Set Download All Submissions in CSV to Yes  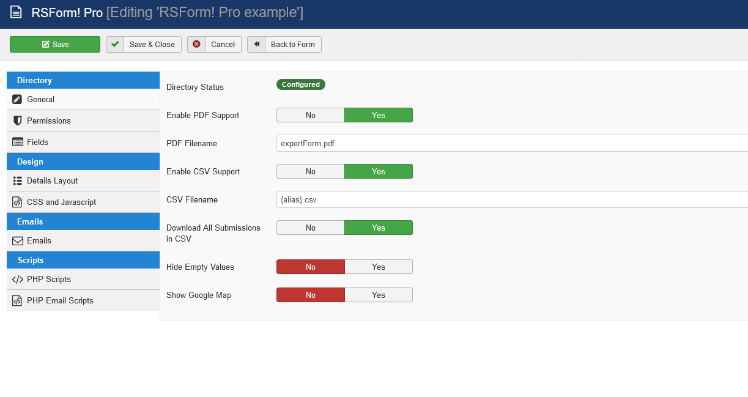(379, 228)
